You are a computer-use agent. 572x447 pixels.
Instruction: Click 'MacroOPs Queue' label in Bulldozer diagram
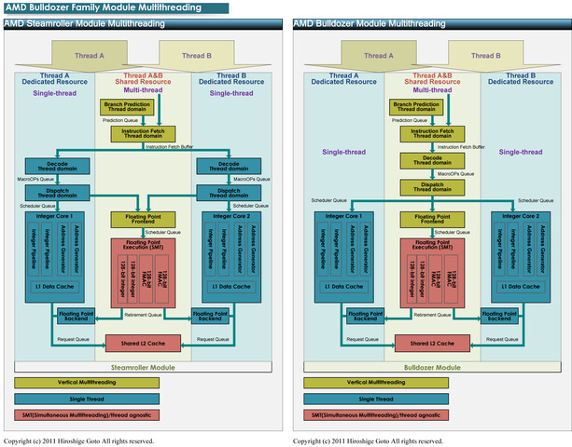click(x=456, y=174)
